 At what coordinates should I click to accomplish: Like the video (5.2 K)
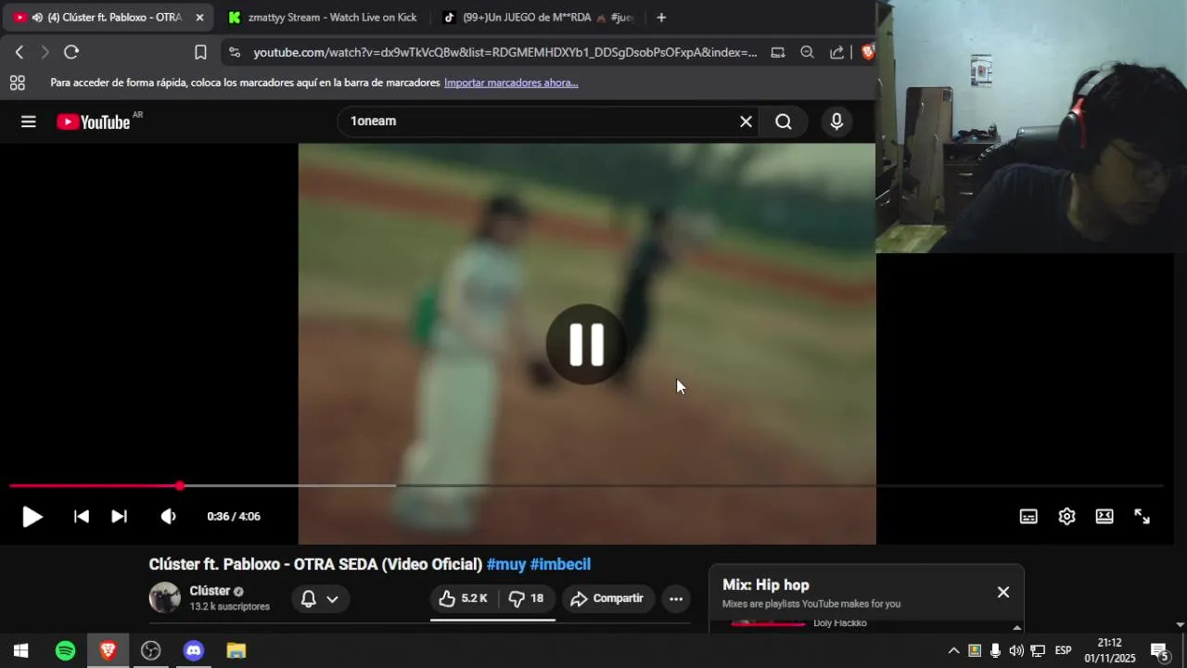464,598
